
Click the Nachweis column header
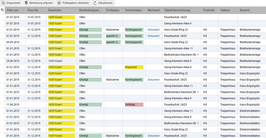click(x=154, y=11)
